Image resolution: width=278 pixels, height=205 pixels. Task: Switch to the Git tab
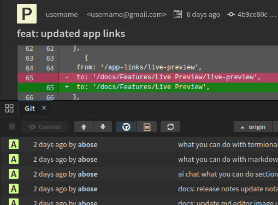[x=29, y=109]
